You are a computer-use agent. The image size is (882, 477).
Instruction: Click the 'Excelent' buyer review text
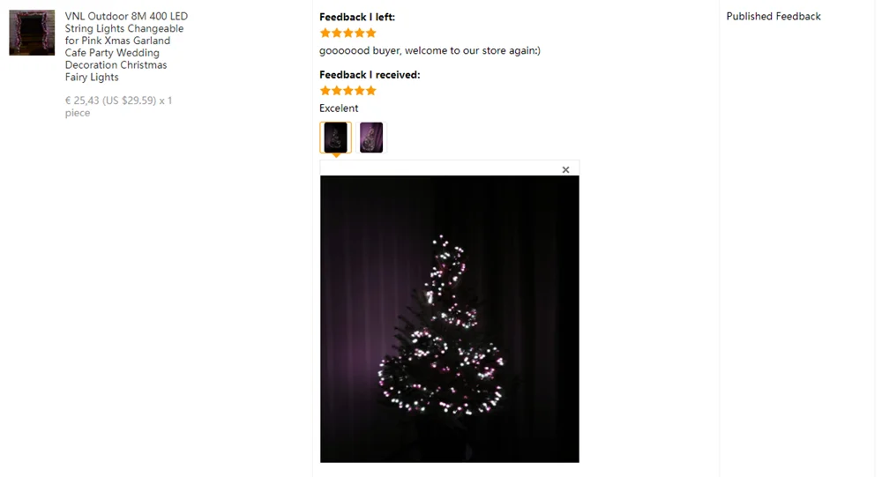339,108
